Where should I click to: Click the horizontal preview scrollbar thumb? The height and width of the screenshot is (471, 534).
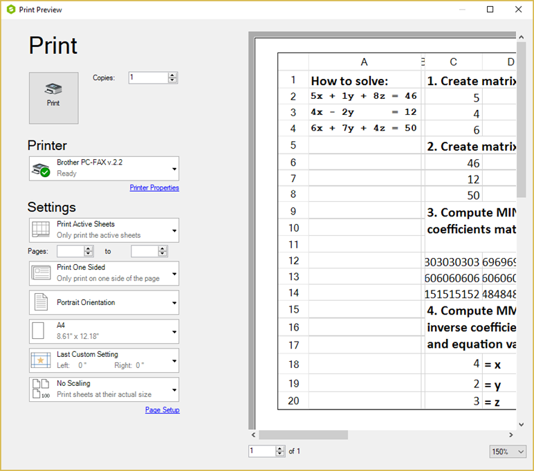[x=304, y=435]
